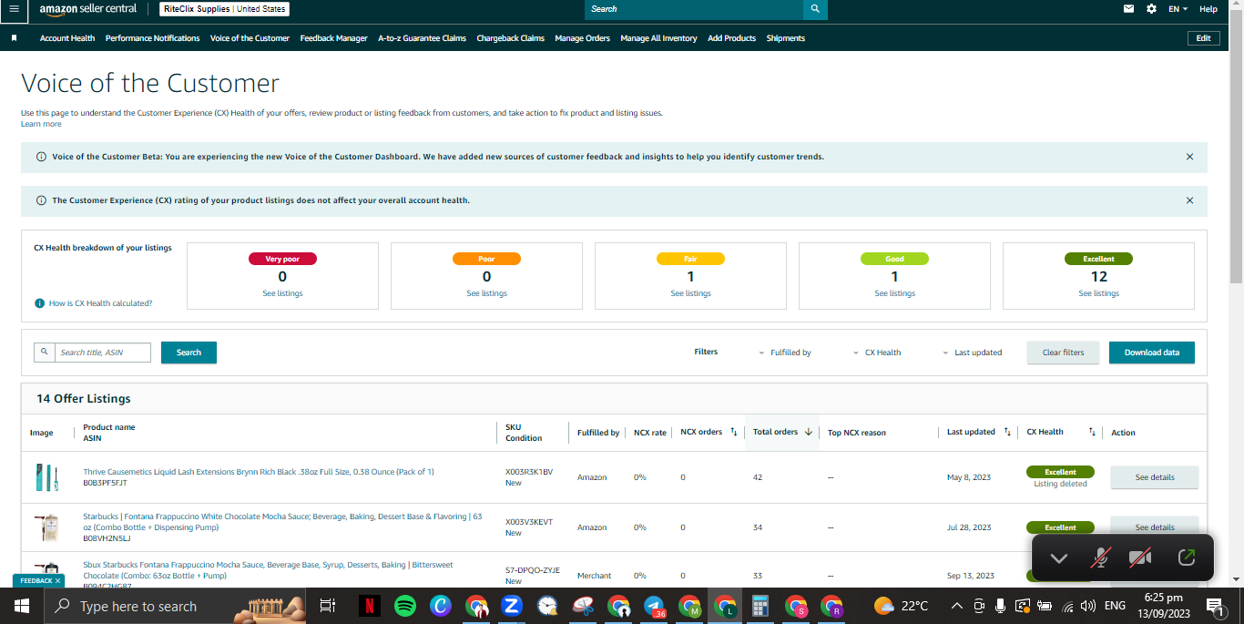Click the Clear filters button
1244x624 pixels.
(1063, 353)
